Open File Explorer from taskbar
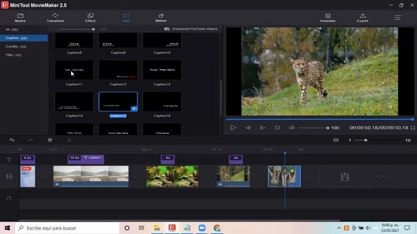Image resolution: width=417 pixels, height=234 pixels. 157,228
